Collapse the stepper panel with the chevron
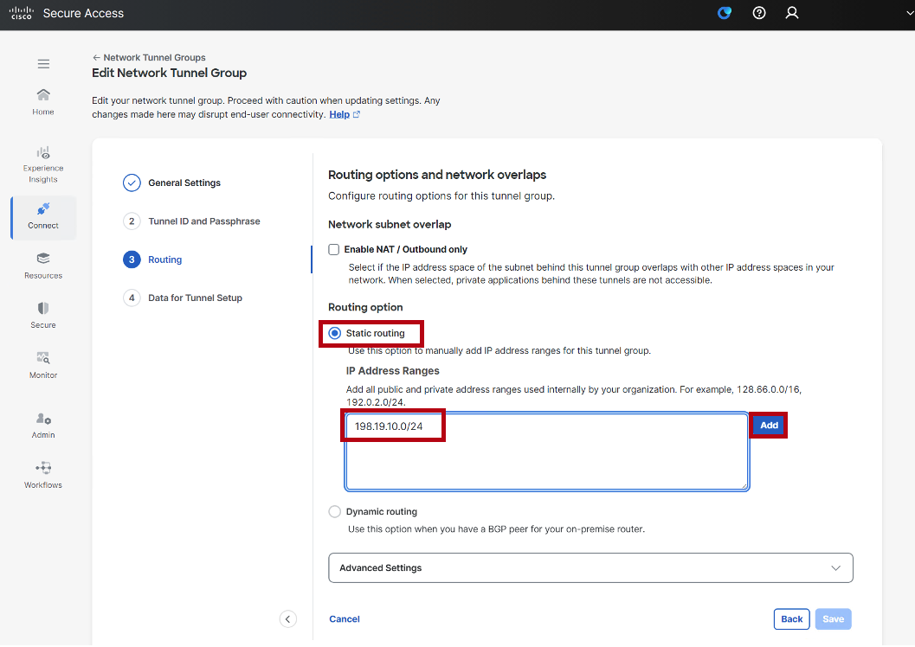 click(288, 618)
